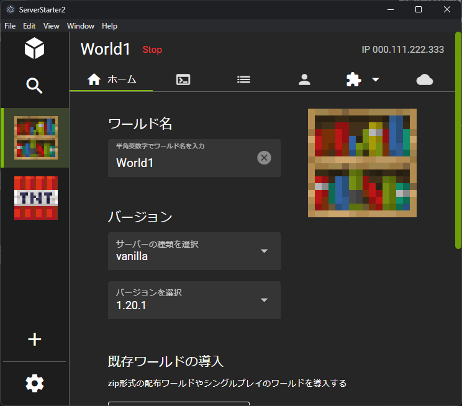Open the console terminal tab
The height and width of the screenshot is (406, 462).
pyautogui.click(x=183, y=79)
